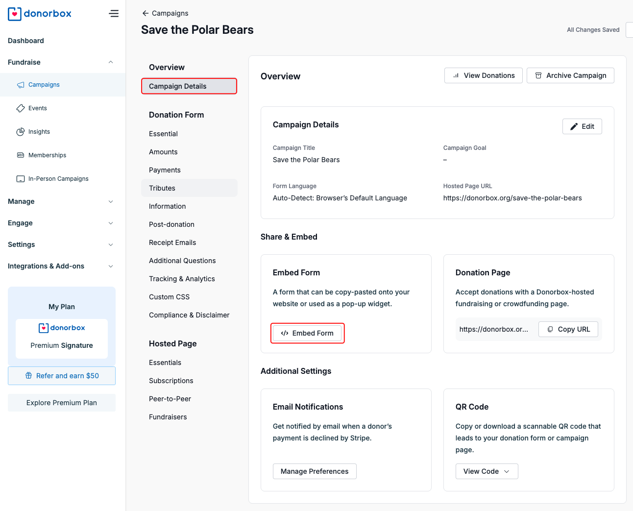Viewport: 633px width, 511px height.
Task: Collapse sidebar with hamburger menu icon
Action: [114, 14]
